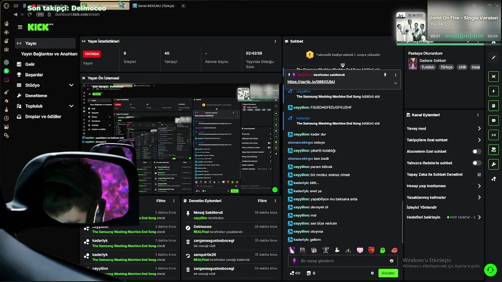502x282 pixels.
Task: Expand the Stüdyo sidebar section
Action: pos(71,85)
